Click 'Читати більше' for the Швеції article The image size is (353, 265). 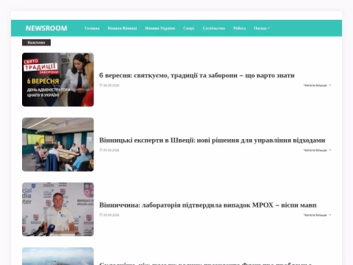click(317, 150)
